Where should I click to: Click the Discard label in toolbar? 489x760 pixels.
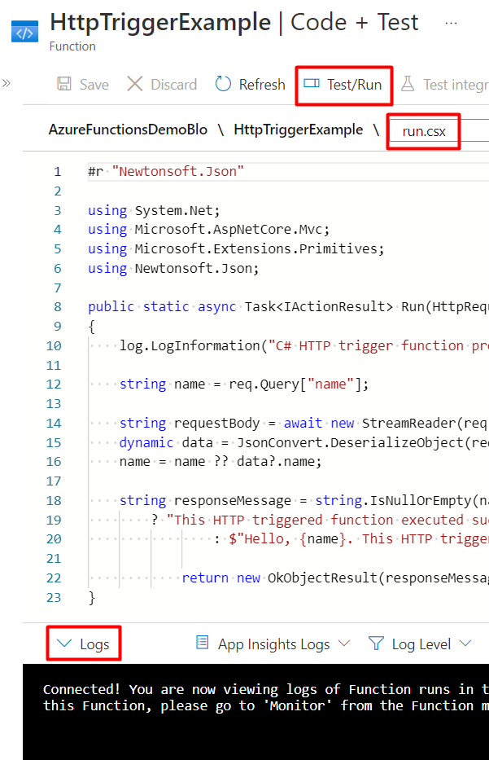tap(174, 85)
